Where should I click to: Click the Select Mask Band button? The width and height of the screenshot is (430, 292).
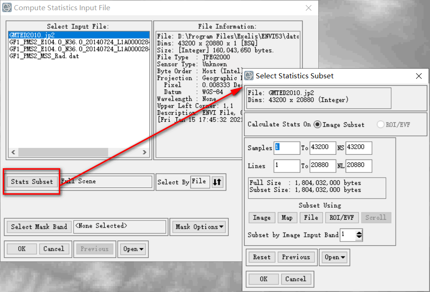(38, 227)
